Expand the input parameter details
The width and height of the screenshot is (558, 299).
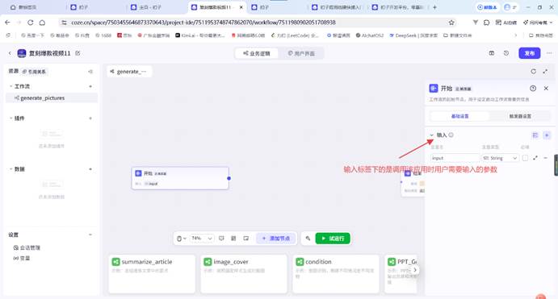pos(535,158)
